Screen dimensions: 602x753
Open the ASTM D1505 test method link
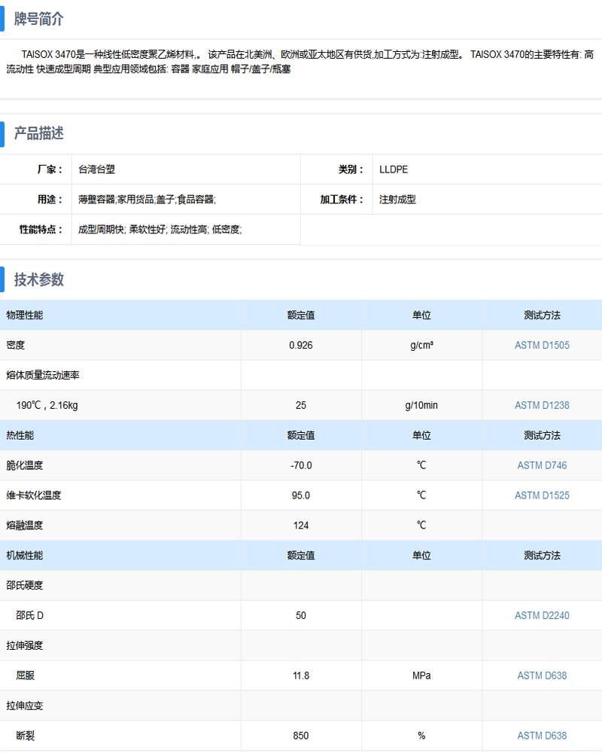542,345
